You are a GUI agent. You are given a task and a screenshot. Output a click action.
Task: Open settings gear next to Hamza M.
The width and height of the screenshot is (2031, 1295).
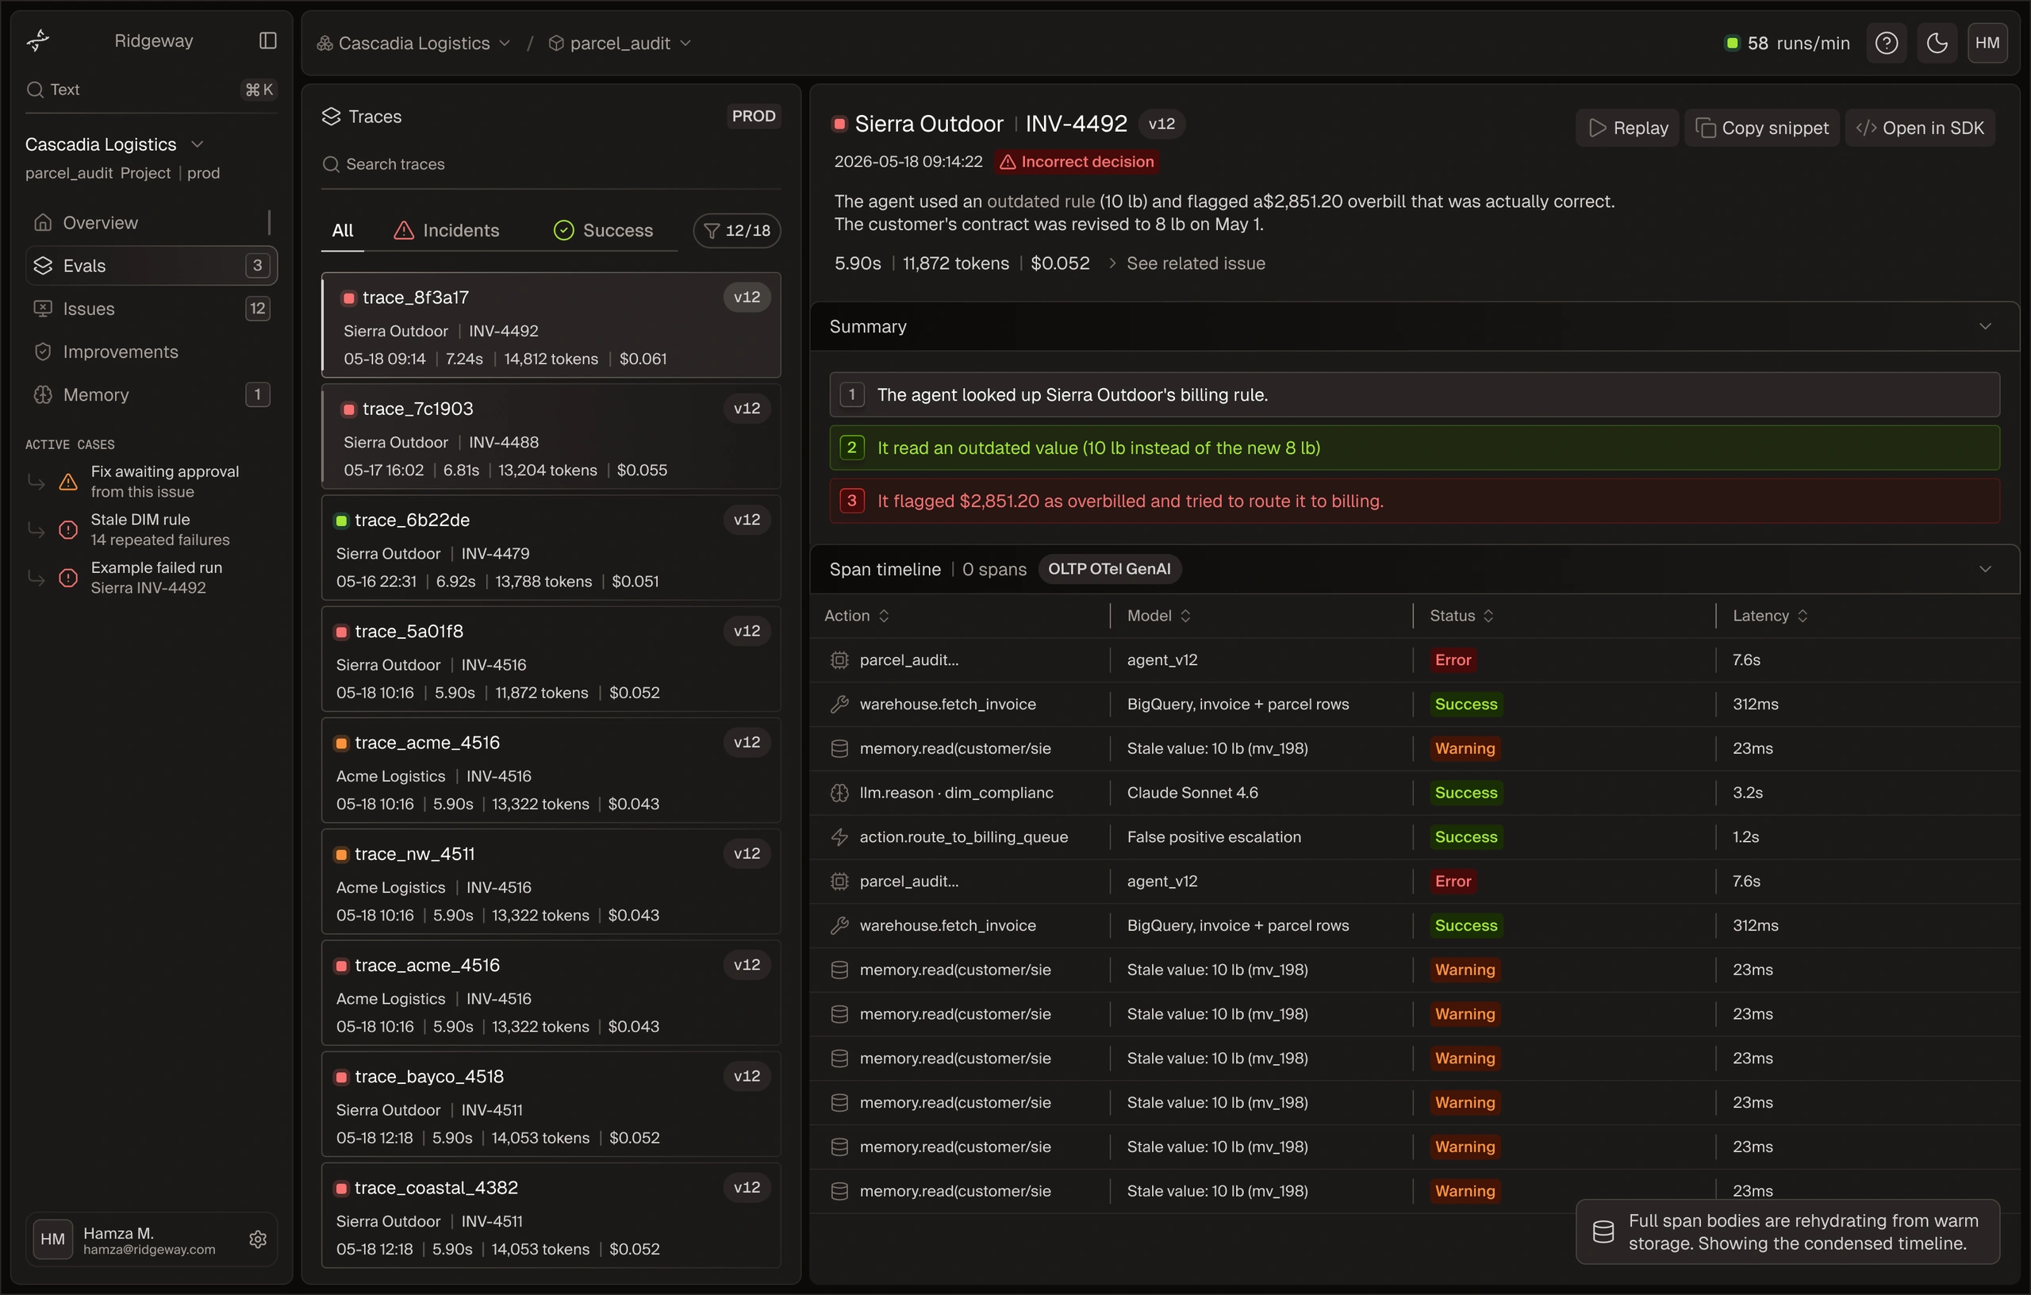point(258,1239)
